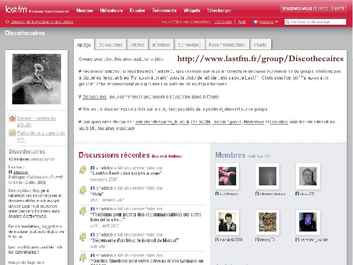The height and width of the screenshot is (265, 353).
Task: Open cat picture member avatar
Action: click(x=268, y=222)
